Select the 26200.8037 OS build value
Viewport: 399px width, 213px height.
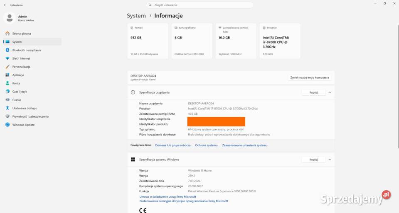195,186
